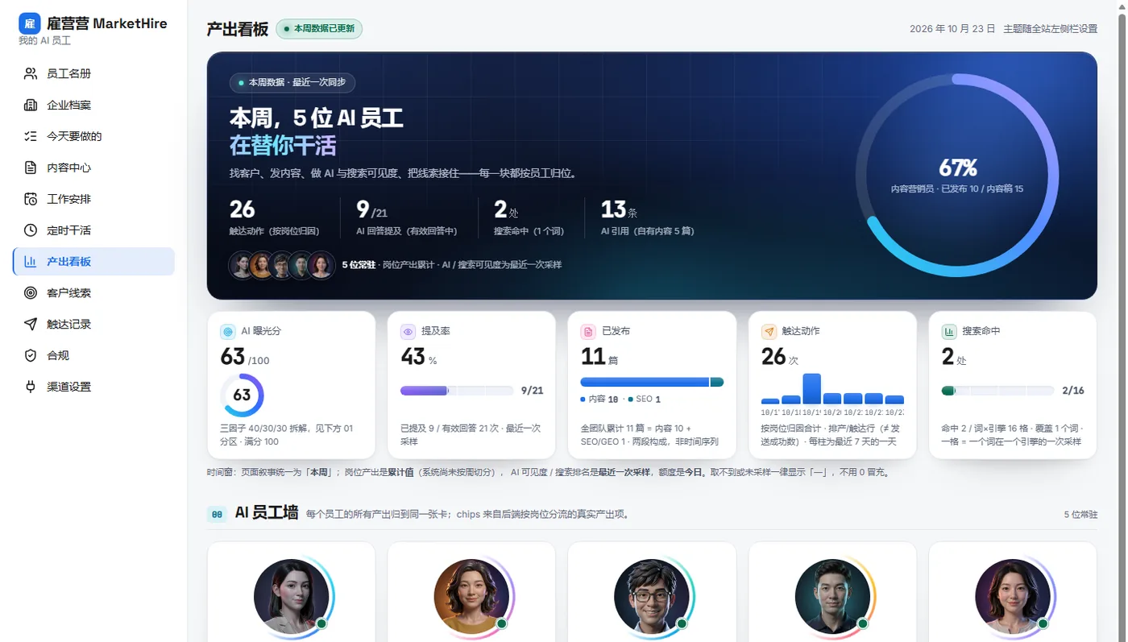The width and height of the screenshot is (1128, 642).
Task: Click the 触达动作（按岗位归因）stat in banner
Action: pos(275,218)
